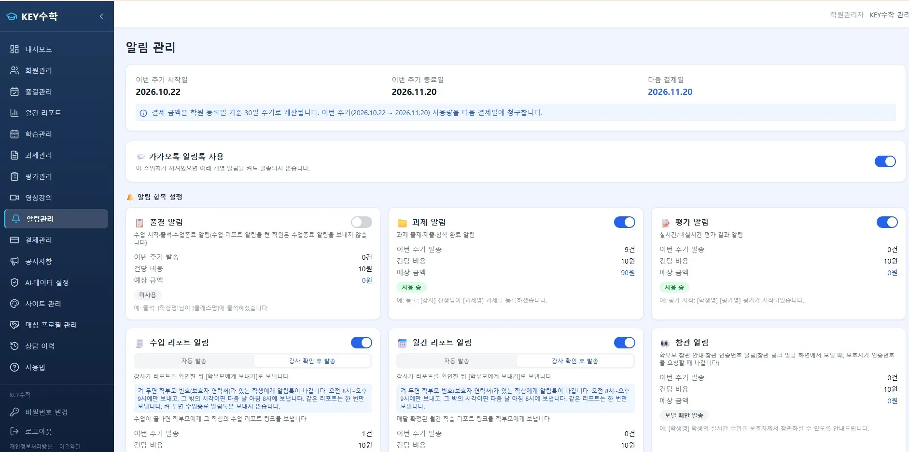Select 강사 확인 후 발송 in 수업 리포트 알림
The image size is (909, 452).
point(312,361)
